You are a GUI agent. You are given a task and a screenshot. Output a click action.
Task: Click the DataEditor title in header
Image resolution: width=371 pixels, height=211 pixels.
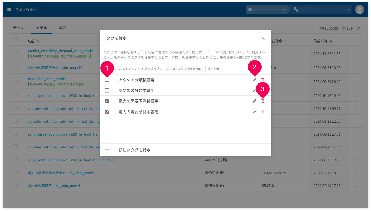tap(27, 10)
